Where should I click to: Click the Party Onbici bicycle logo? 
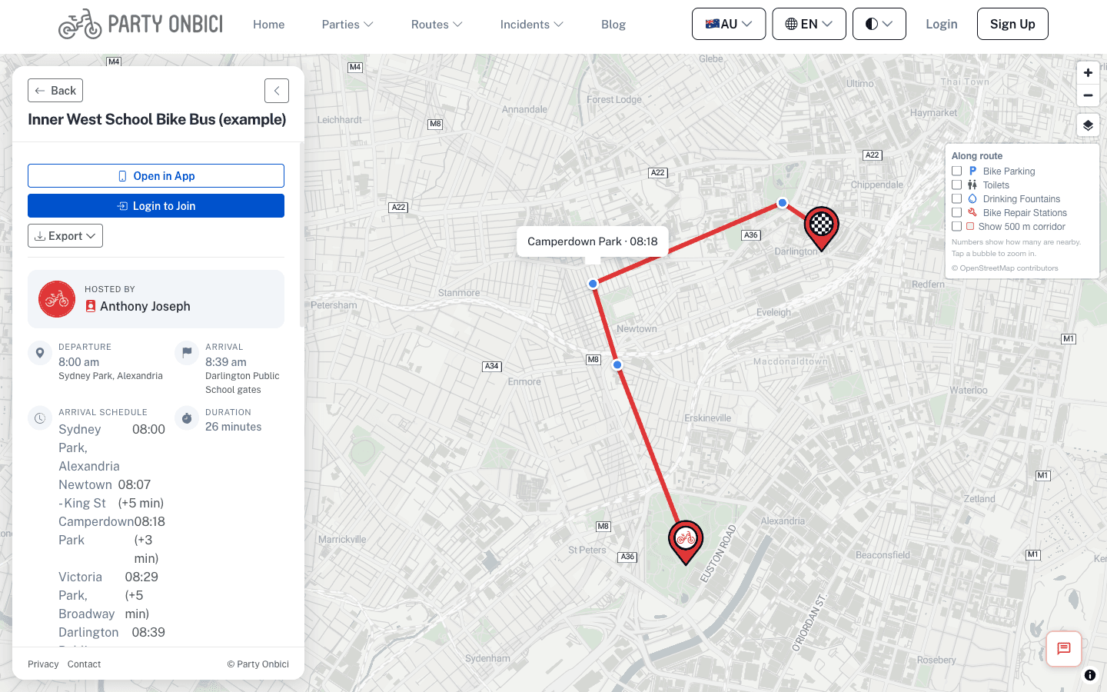pyautogui.click(x=140, y=24)
